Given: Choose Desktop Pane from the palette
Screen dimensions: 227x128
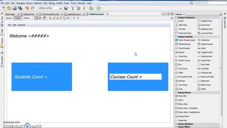Looking at the screenshot, I should (205, 29).
